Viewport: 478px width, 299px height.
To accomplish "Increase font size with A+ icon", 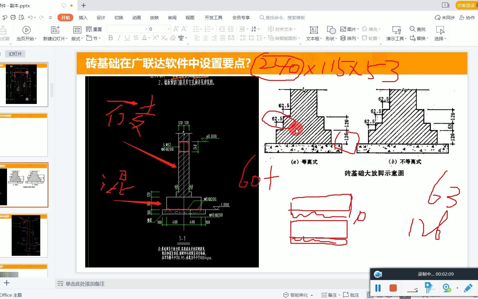I will click(176, 29).
